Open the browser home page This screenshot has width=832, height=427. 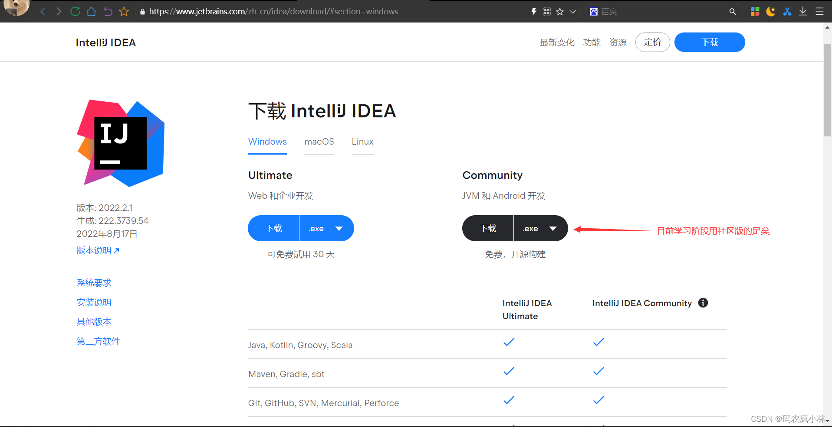pos(92,12)
